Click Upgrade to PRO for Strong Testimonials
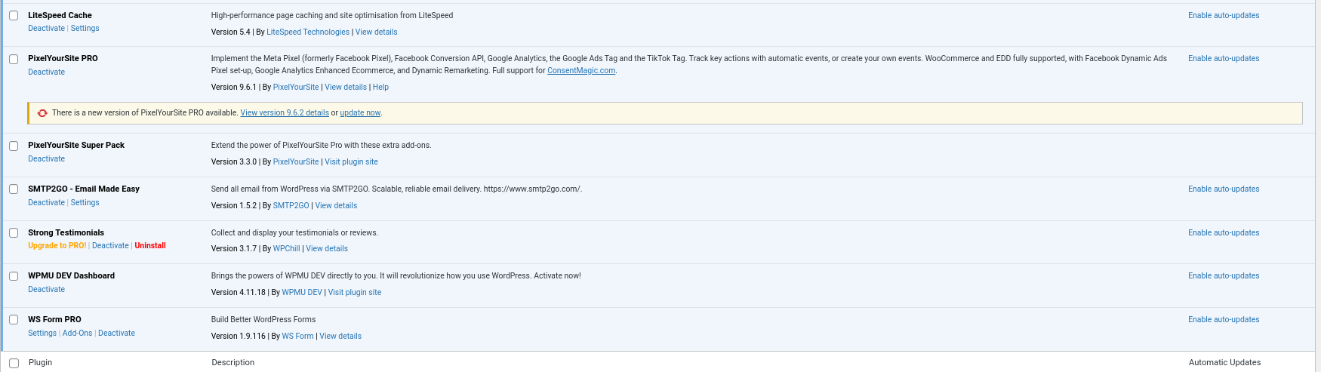This screenshot has height=372, width=1321. (x=57, y=246)
